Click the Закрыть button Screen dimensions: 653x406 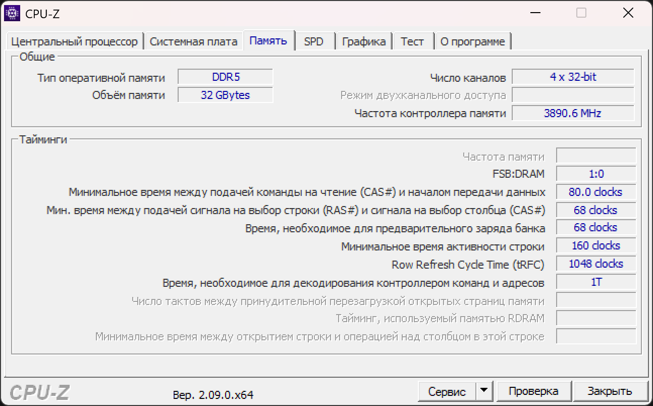(x=610, y=391)
